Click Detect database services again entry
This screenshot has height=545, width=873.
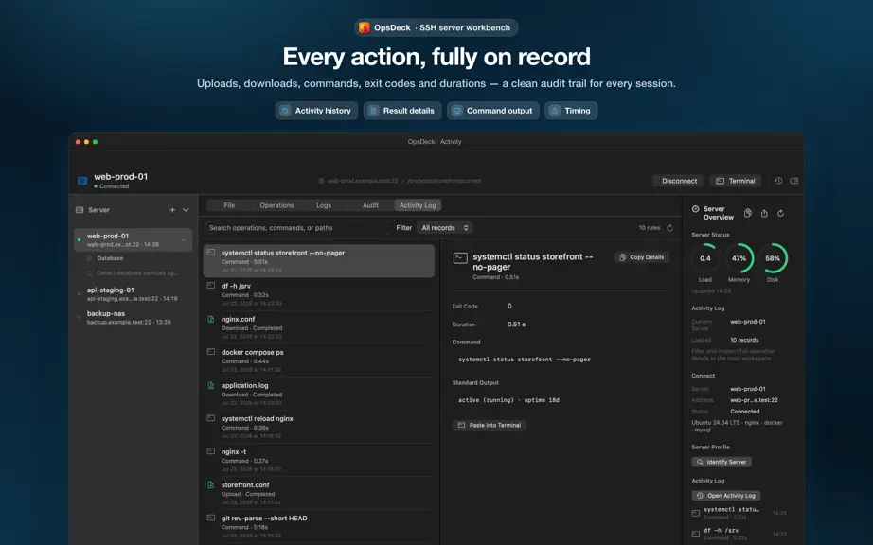[x=134, y=273]
